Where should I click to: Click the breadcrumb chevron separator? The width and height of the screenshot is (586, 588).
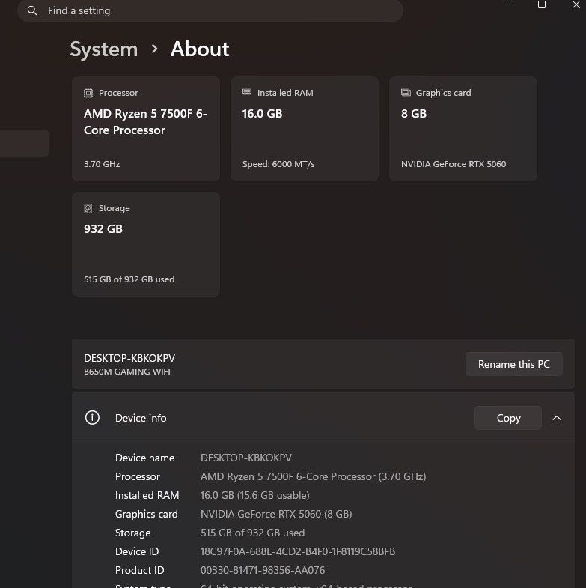pyautogui.click(x=154, y=49)
